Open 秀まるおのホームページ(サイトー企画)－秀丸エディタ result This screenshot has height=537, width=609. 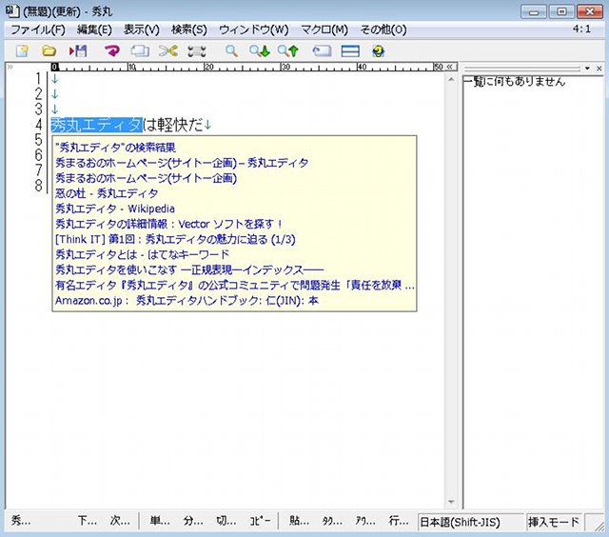pos(182,163)
